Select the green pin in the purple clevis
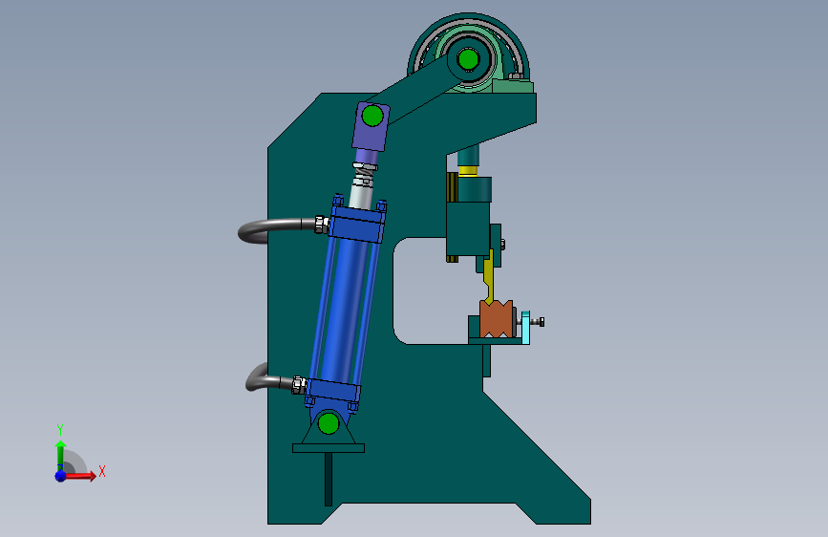The width and height of the screenshot is (828, 537). point(372,116)
